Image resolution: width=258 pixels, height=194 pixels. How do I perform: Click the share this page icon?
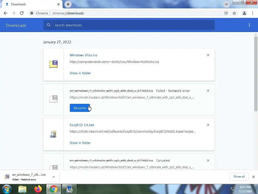click(226, 13)
